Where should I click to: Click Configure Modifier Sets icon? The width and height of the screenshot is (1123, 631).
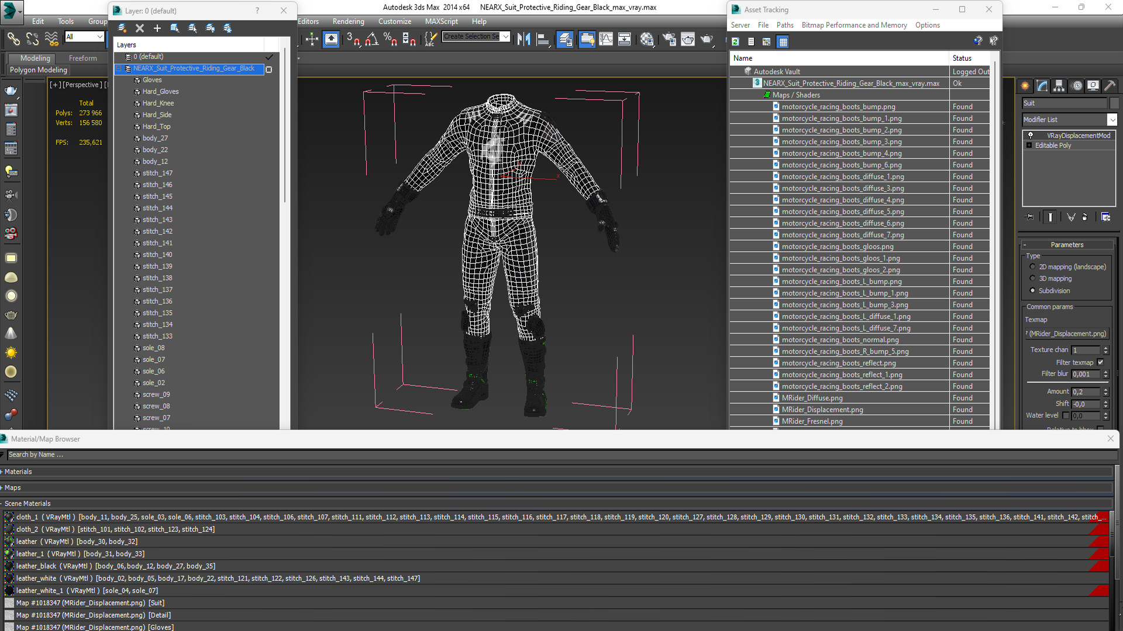[x=1105, y=217]
